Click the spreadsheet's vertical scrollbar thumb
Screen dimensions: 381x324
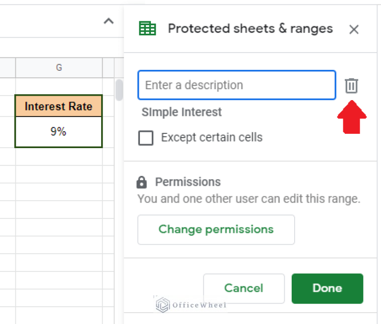119,90
